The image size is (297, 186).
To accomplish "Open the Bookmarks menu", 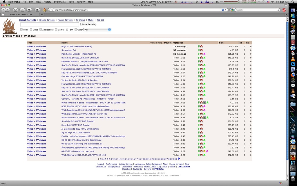I will click(x=60, y=1).
